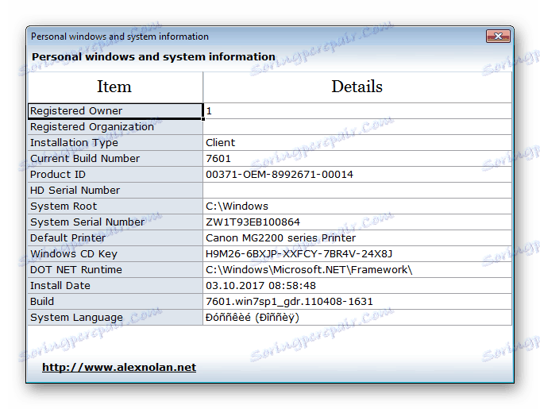The height and width of the screenshot is (409, 540).
Task: Select the Windows CD Key label
Action: pos(115,253)
